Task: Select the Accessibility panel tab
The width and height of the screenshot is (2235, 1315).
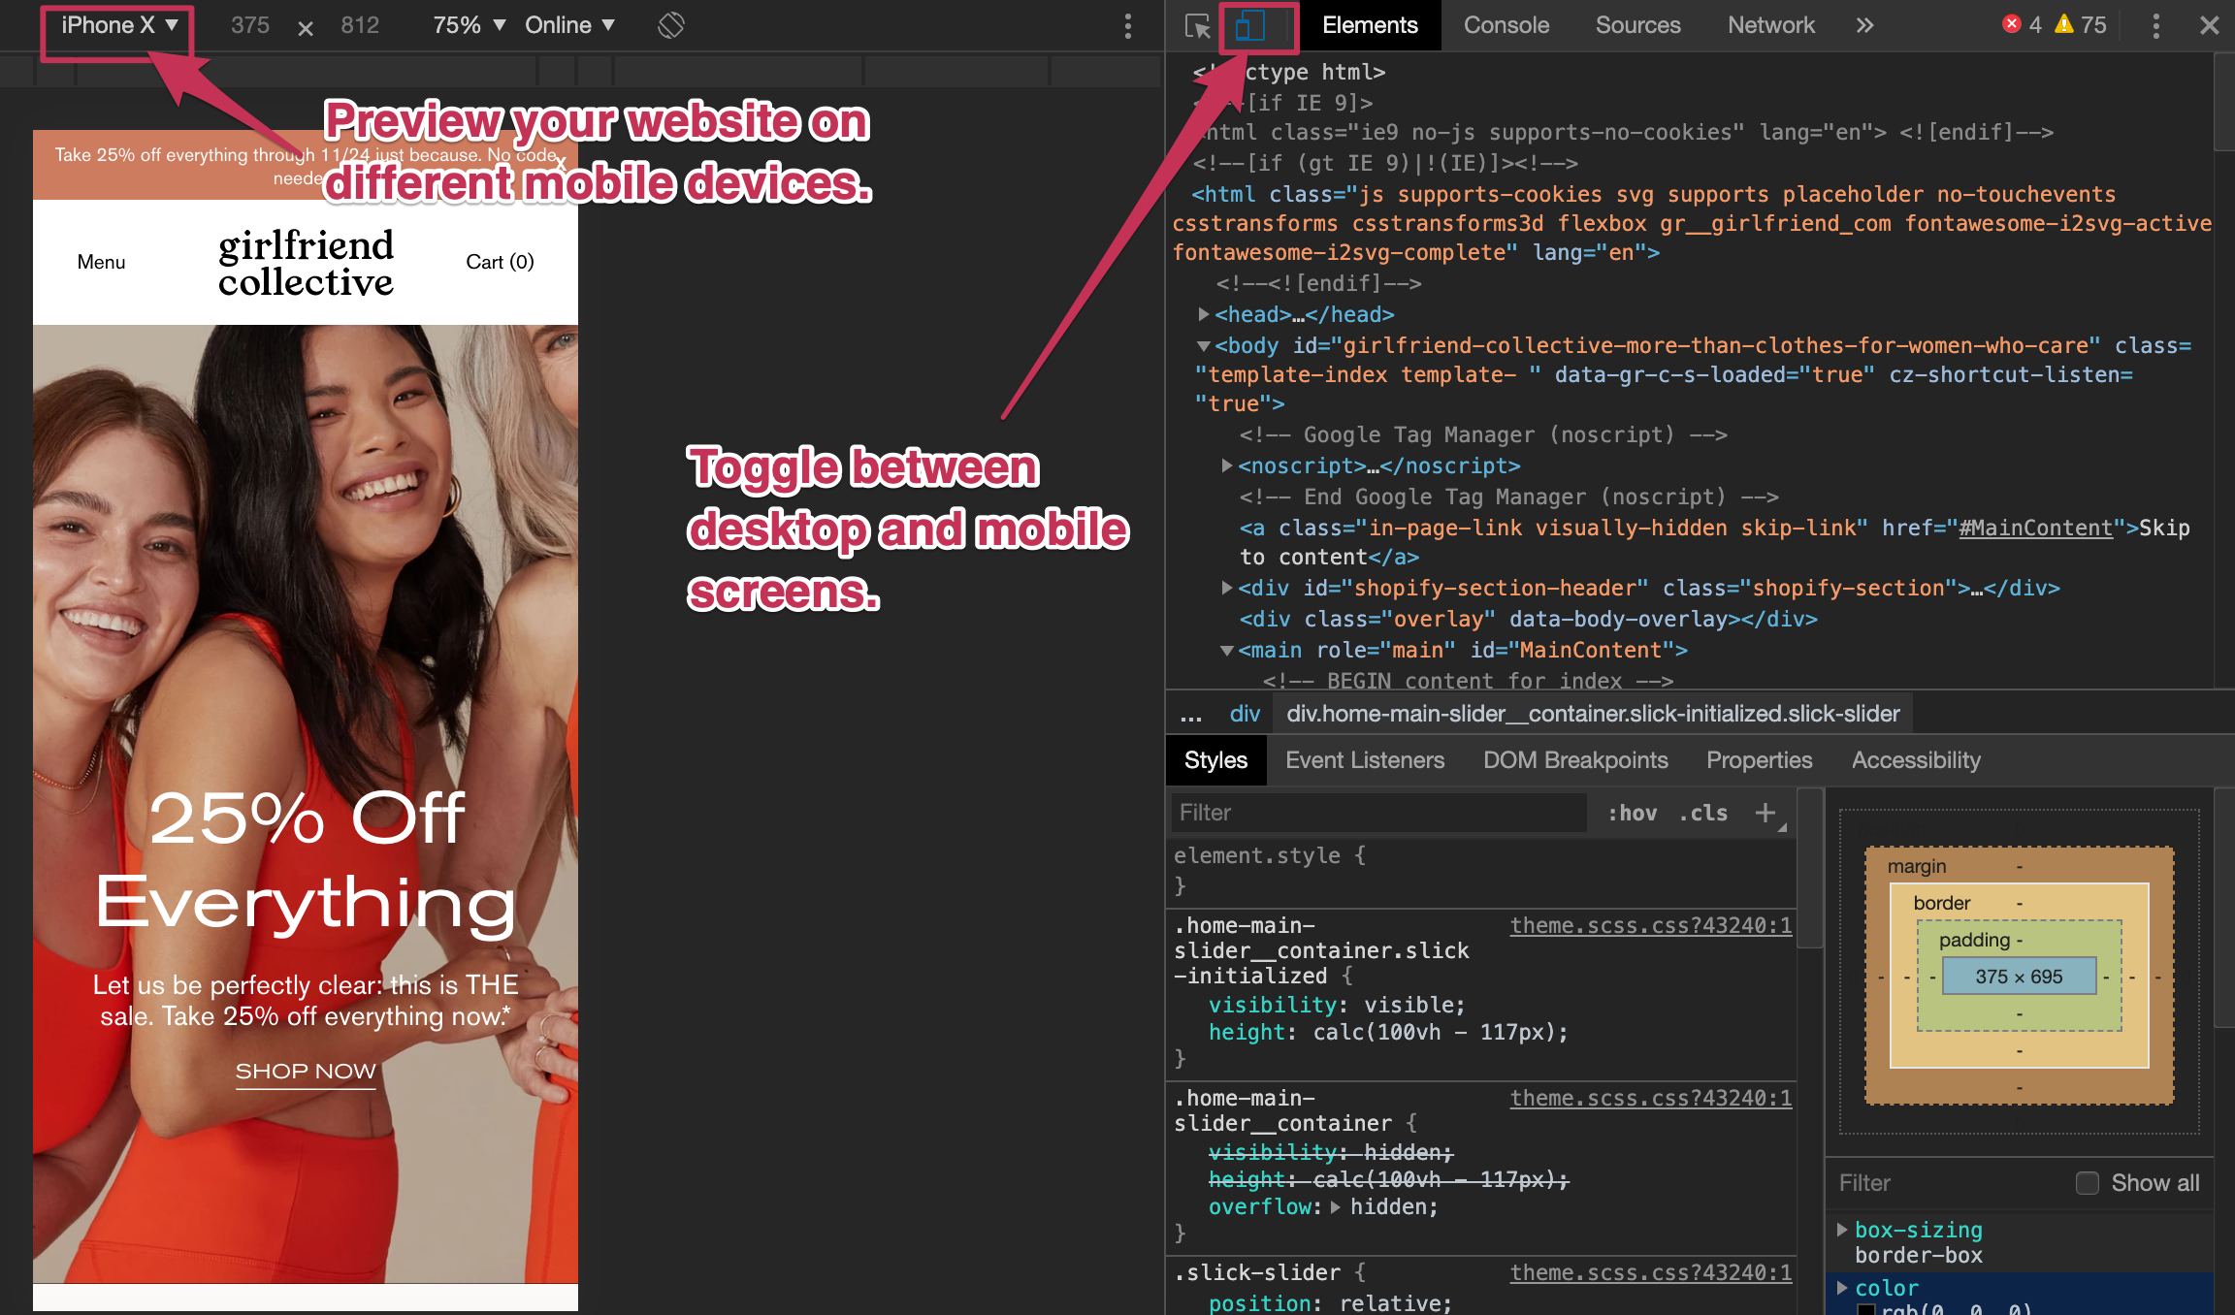Action: tap(1914, 761)
